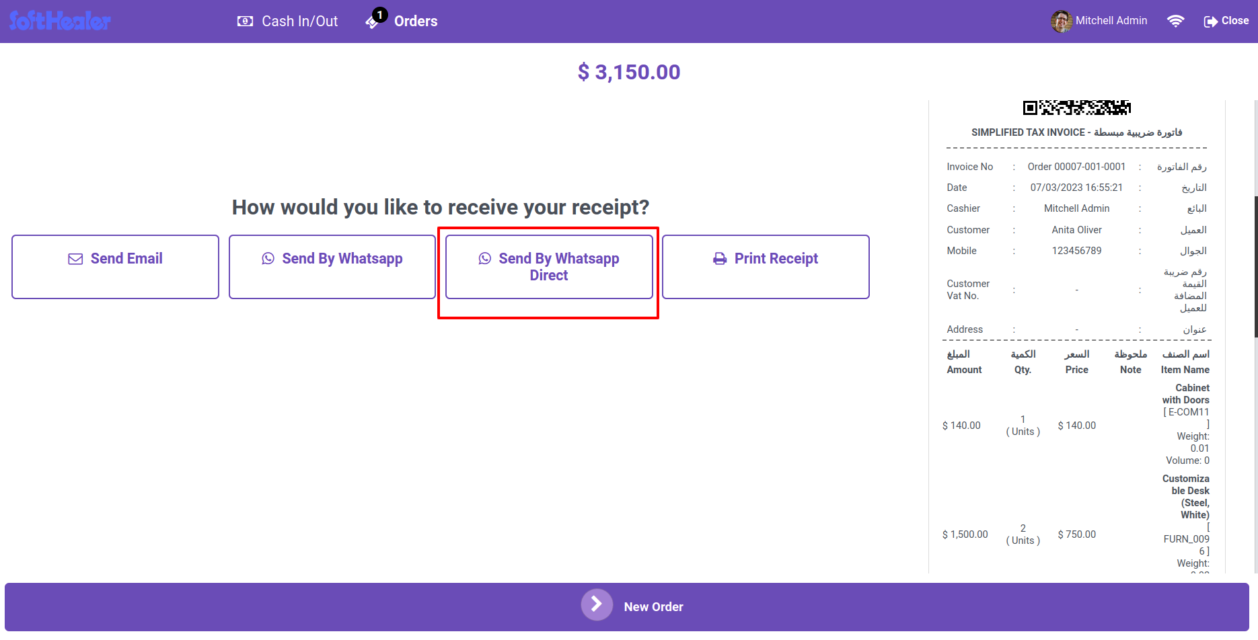Screen dimensions: 1258x640
Task: Choose the Send By Whatsapp button
Action: click(x=332, y=267)
